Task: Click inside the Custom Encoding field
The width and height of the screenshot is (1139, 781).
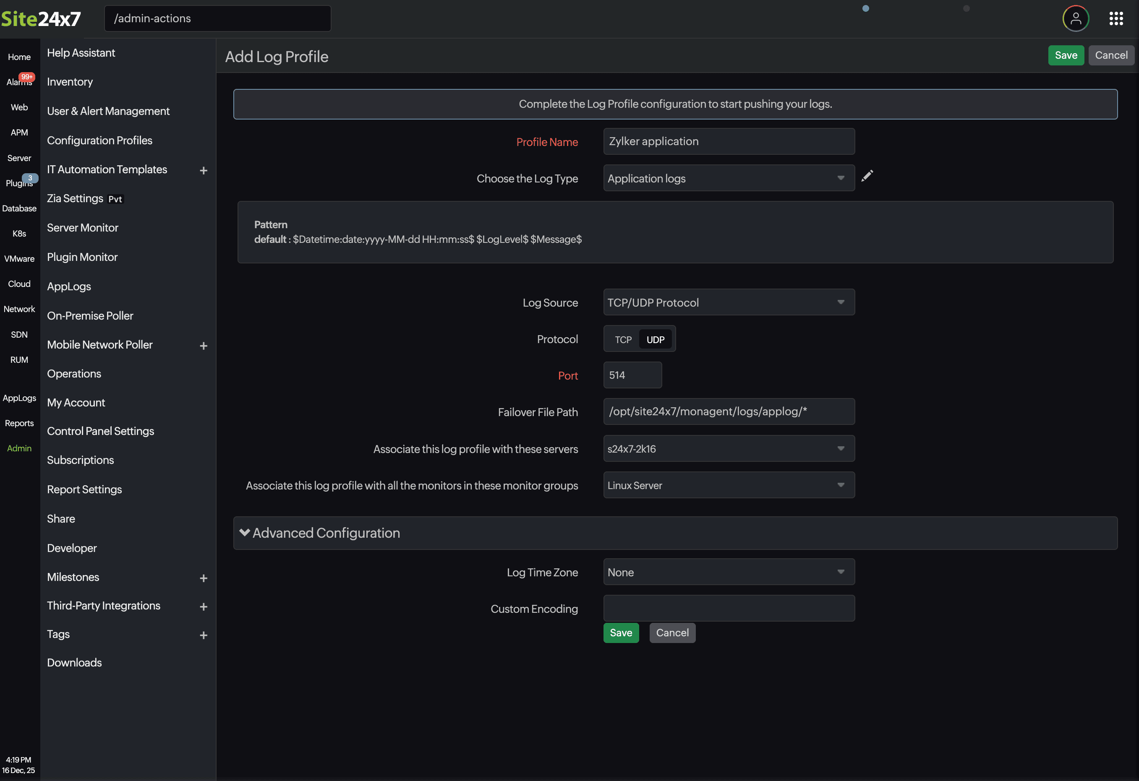Action: click(729, 608)
